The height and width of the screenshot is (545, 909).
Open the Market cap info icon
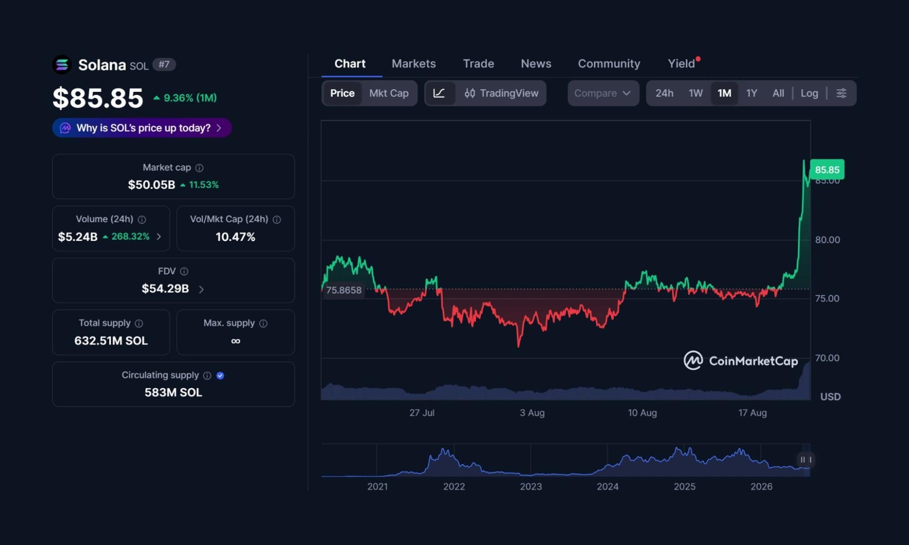[199, 168]
